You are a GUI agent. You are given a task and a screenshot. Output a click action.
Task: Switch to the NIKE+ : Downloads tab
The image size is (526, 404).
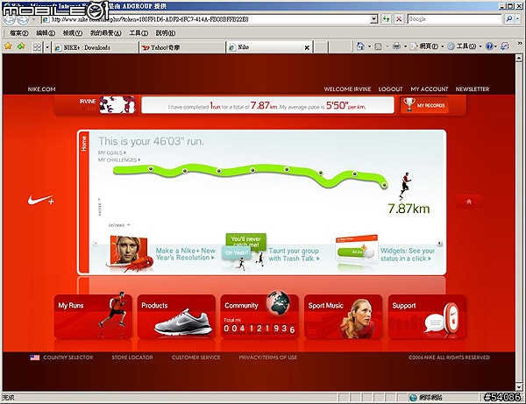coord(96,47)
